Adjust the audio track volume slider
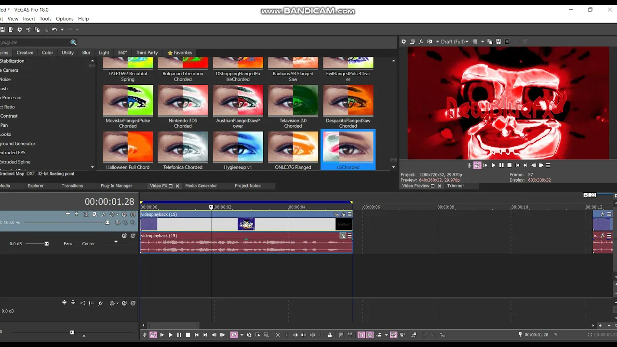 [46, 244]
